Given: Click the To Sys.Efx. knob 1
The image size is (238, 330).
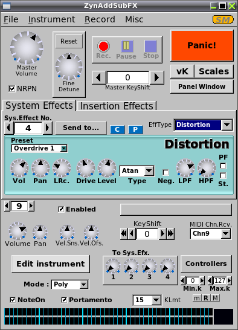Looking at the screenshot, I should click(x=113, y=266).
